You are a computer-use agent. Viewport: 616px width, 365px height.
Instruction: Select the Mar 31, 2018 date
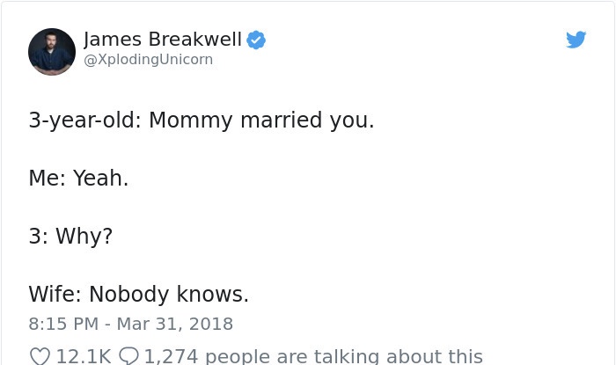coord(175,325)
